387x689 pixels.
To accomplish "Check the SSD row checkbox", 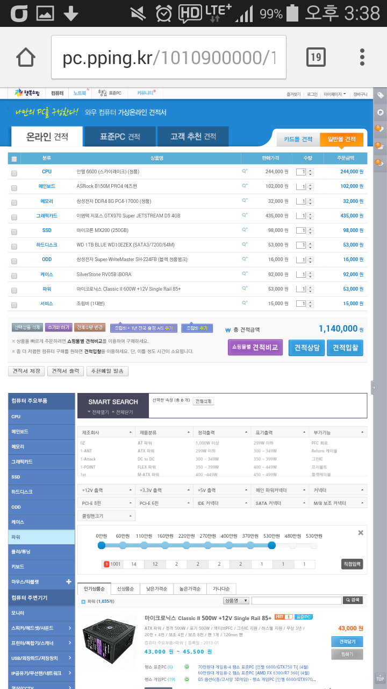I will pyautogui.click(x=14, y=232).
